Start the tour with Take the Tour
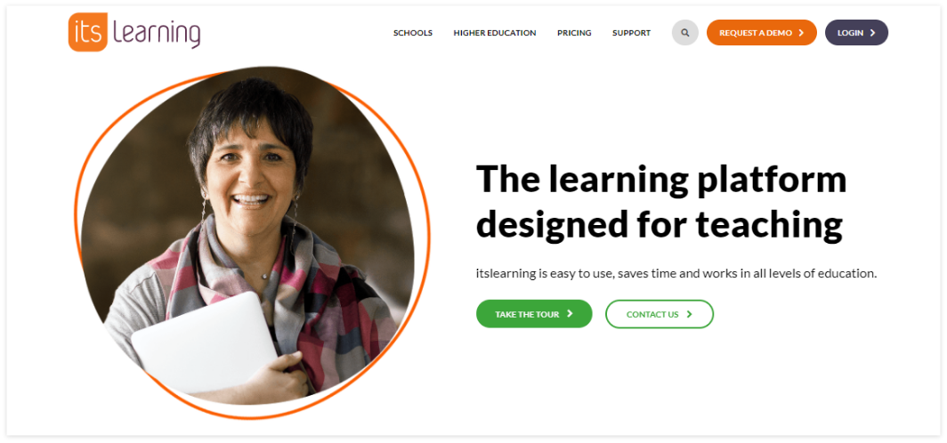This screenshot has height=443, width=947. pos(534,314)
